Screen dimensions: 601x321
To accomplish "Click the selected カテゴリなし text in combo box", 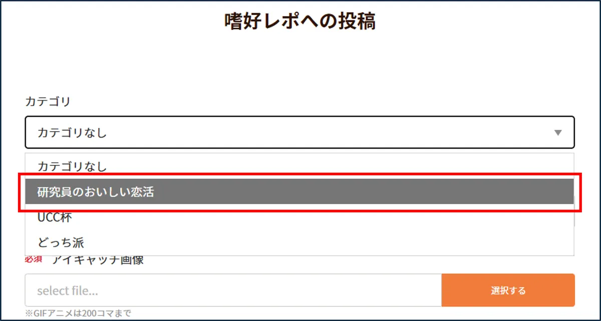I will pyautogui.click(x=72, y=133).
